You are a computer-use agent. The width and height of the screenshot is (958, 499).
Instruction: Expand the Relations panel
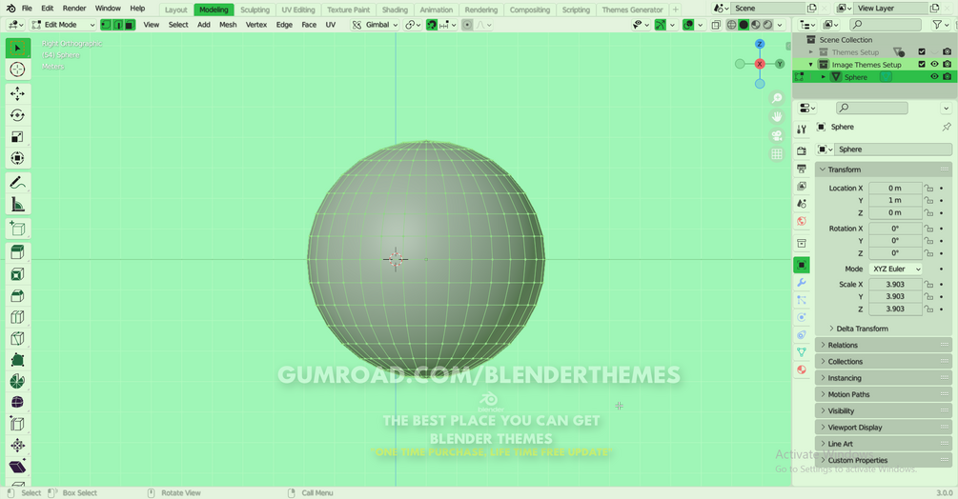884,346
